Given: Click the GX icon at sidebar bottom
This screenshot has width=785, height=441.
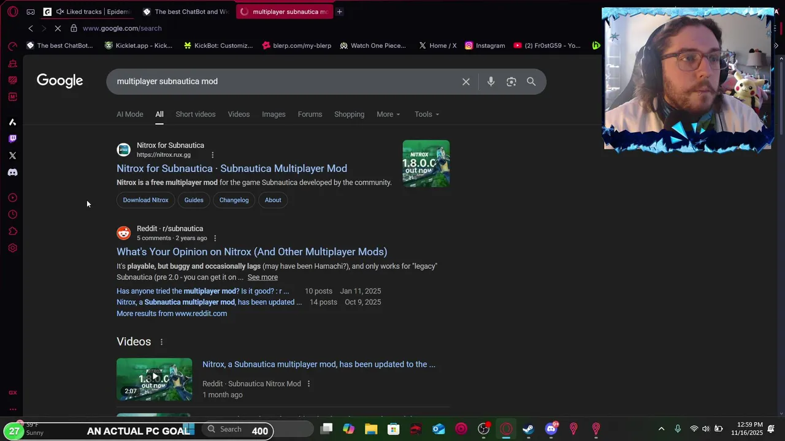Looking at the screenshot, I should [12, 393].
